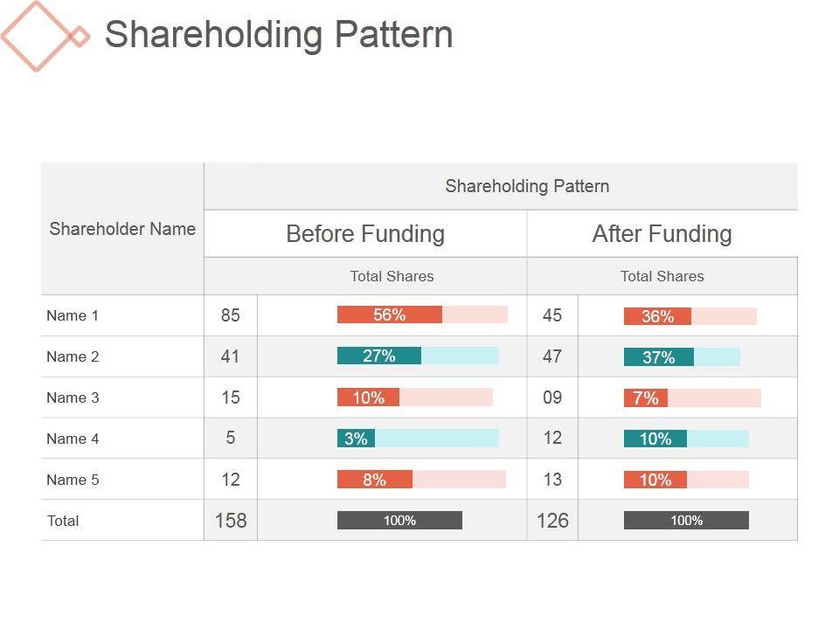Click the 27% teal bar for Name 2
The height and width of the screenshot is (629, 839).
tap(379, 356)
